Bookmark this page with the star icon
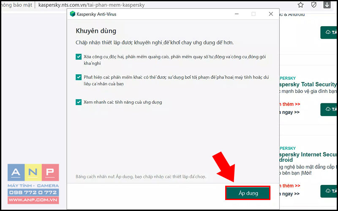This screenshot has width=338, height=211. 300,5
